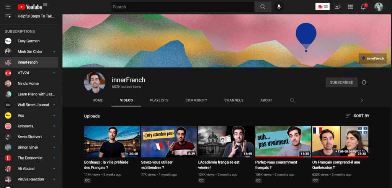Screen dimensions: 392x188
Task: Click the SUBSCRIBED button
Action: tap(341, 82)
